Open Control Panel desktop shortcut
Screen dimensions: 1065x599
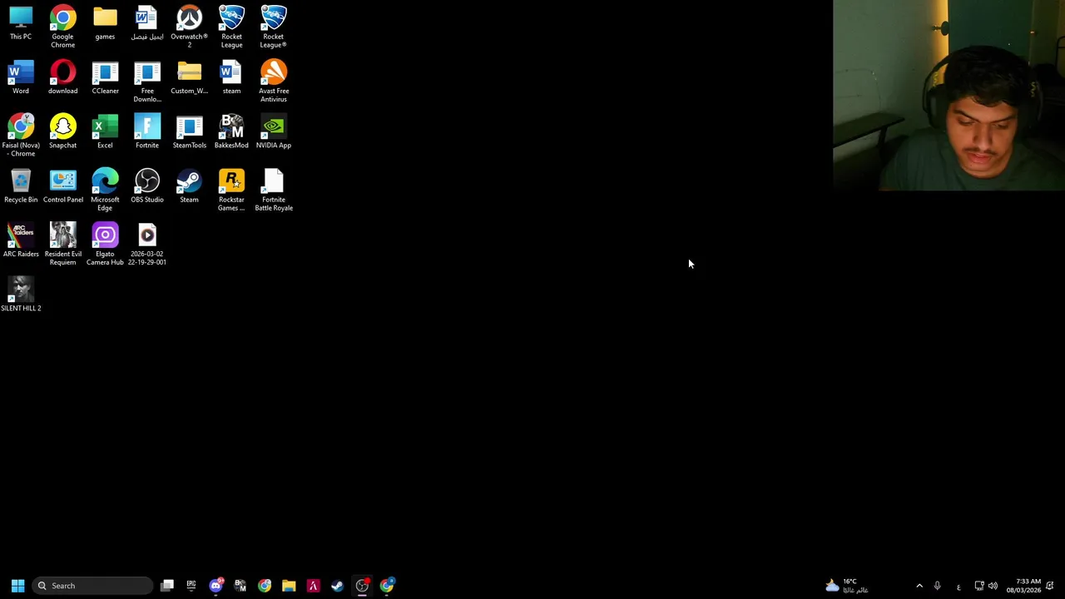pos(62,186)
